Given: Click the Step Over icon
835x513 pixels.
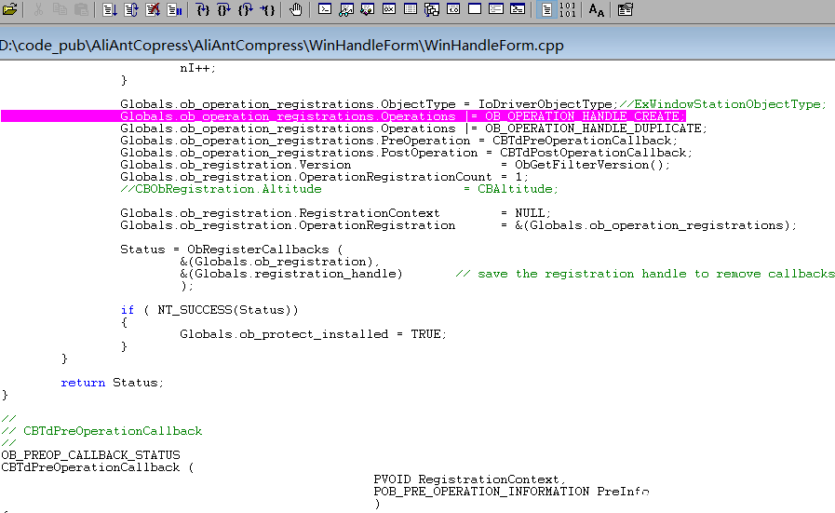Looking at the screenshot, I should coord(224,10).
